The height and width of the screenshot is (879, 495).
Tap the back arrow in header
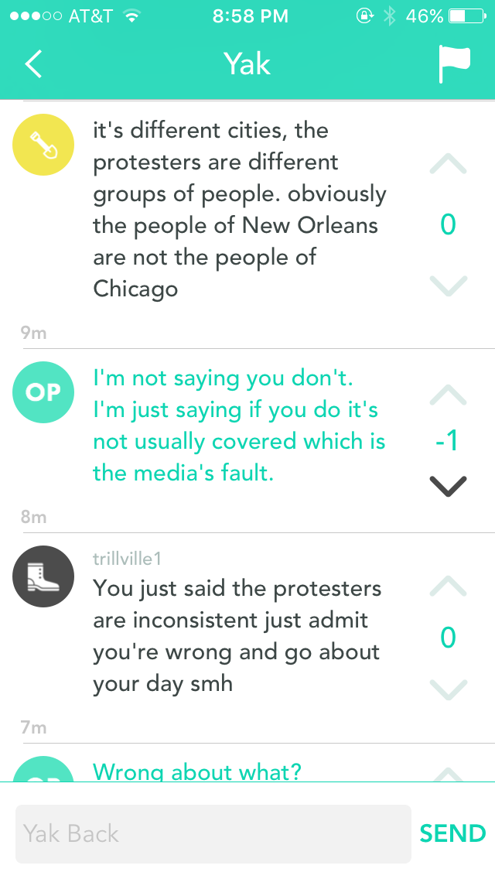click(33, 64)
